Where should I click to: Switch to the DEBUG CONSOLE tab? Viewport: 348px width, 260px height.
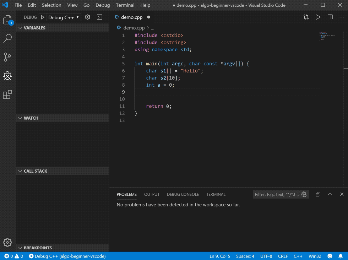[x=183, y=194]
